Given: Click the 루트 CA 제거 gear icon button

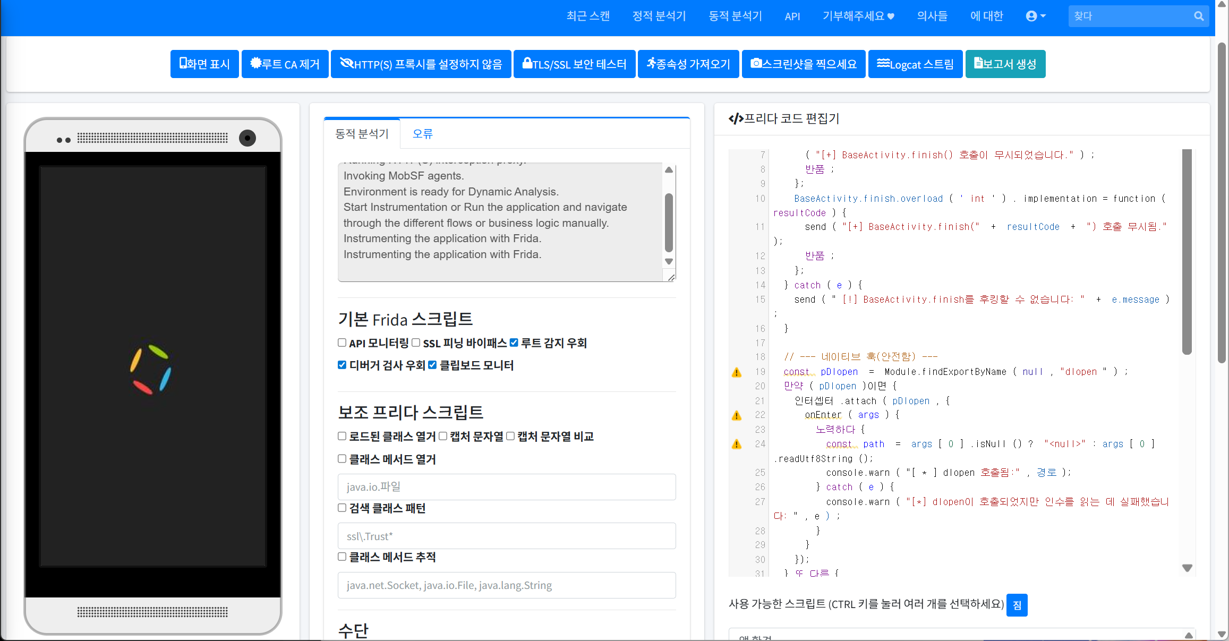Looking at the screenshot, I should click(x=285, y=64).
